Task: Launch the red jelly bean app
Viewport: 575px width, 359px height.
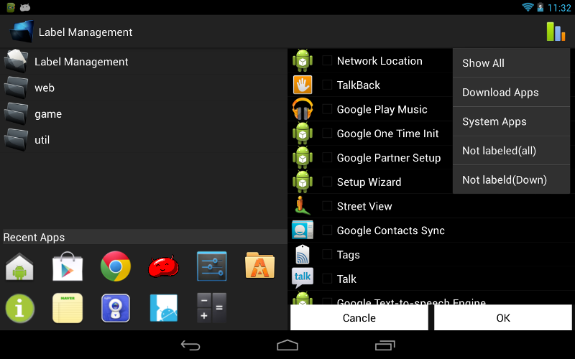Action: 164,266
